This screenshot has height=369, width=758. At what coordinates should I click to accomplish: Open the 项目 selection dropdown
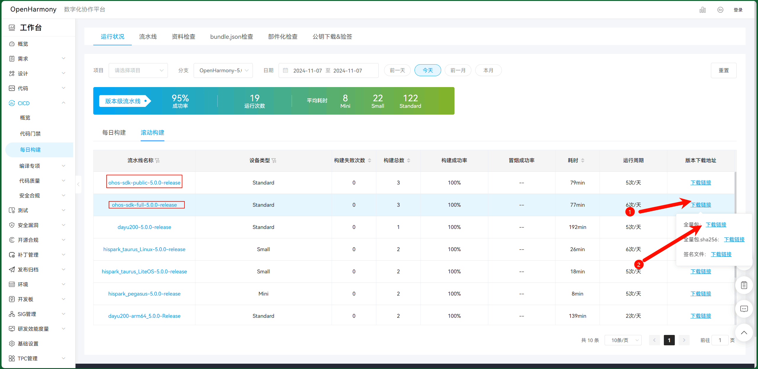[x=138, y=70]
